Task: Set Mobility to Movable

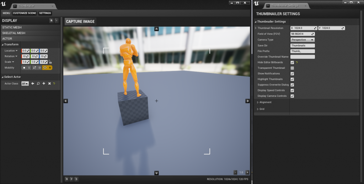Action: pos(47,67)
